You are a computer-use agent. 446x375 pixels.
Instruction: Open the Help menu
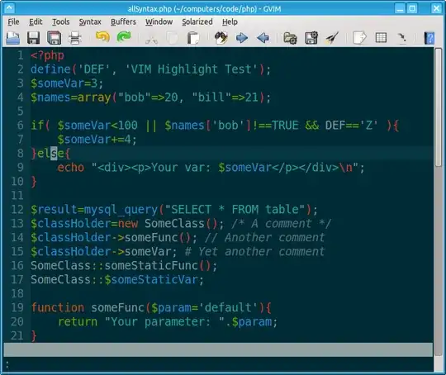click(x=230, y=22)
